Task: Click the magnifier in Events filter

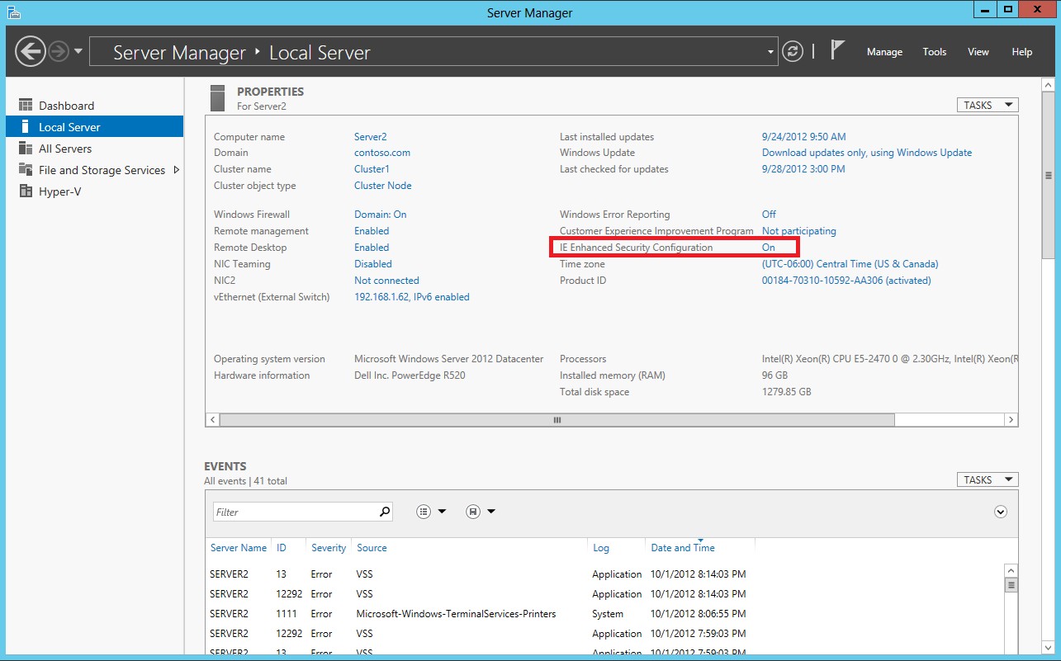Action: (x=384, y=512)
